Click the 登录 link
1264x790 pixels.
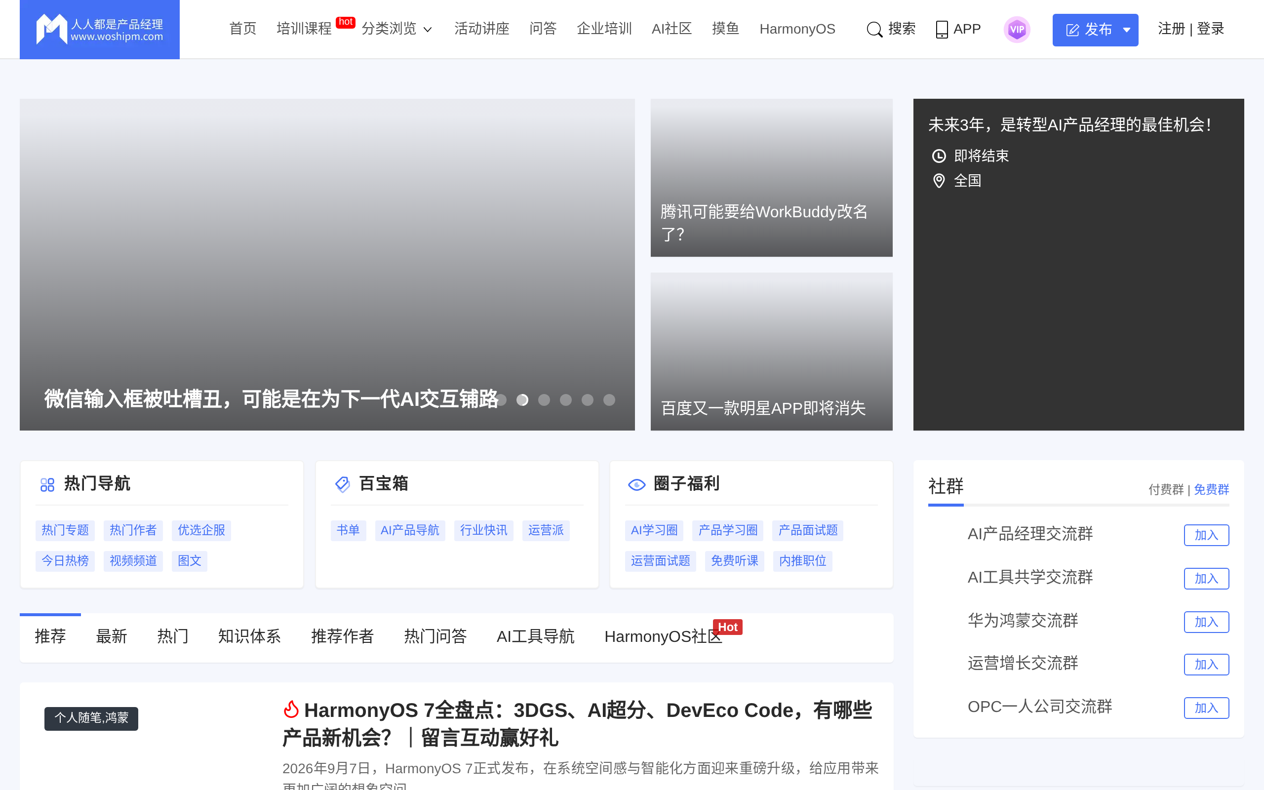tap(1210, 29)
